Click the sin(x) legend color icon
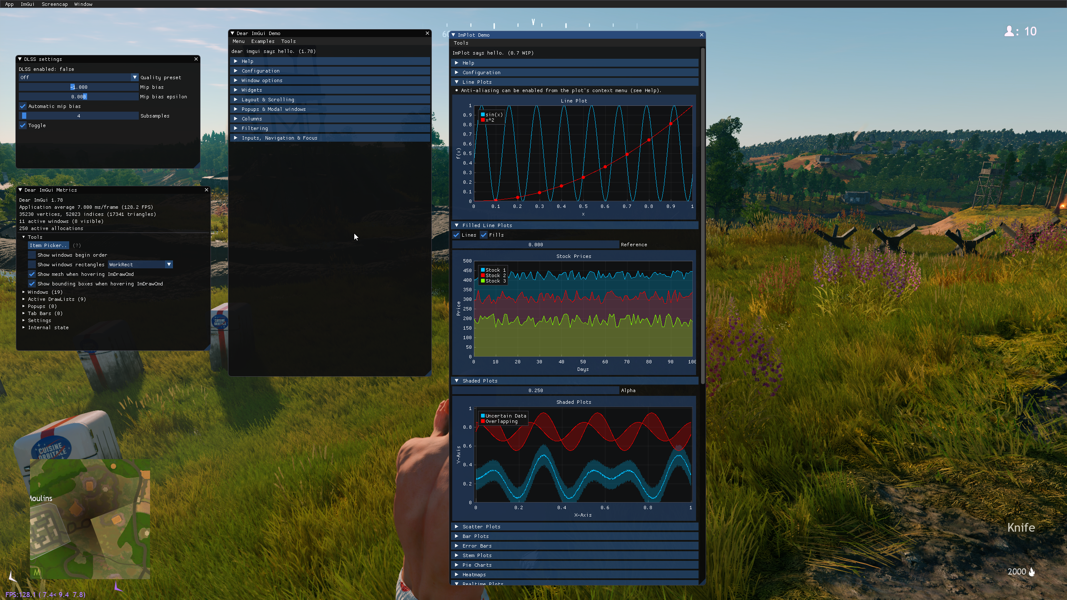The width and height of the screenshot is (1067, 600). click(483, 115)
